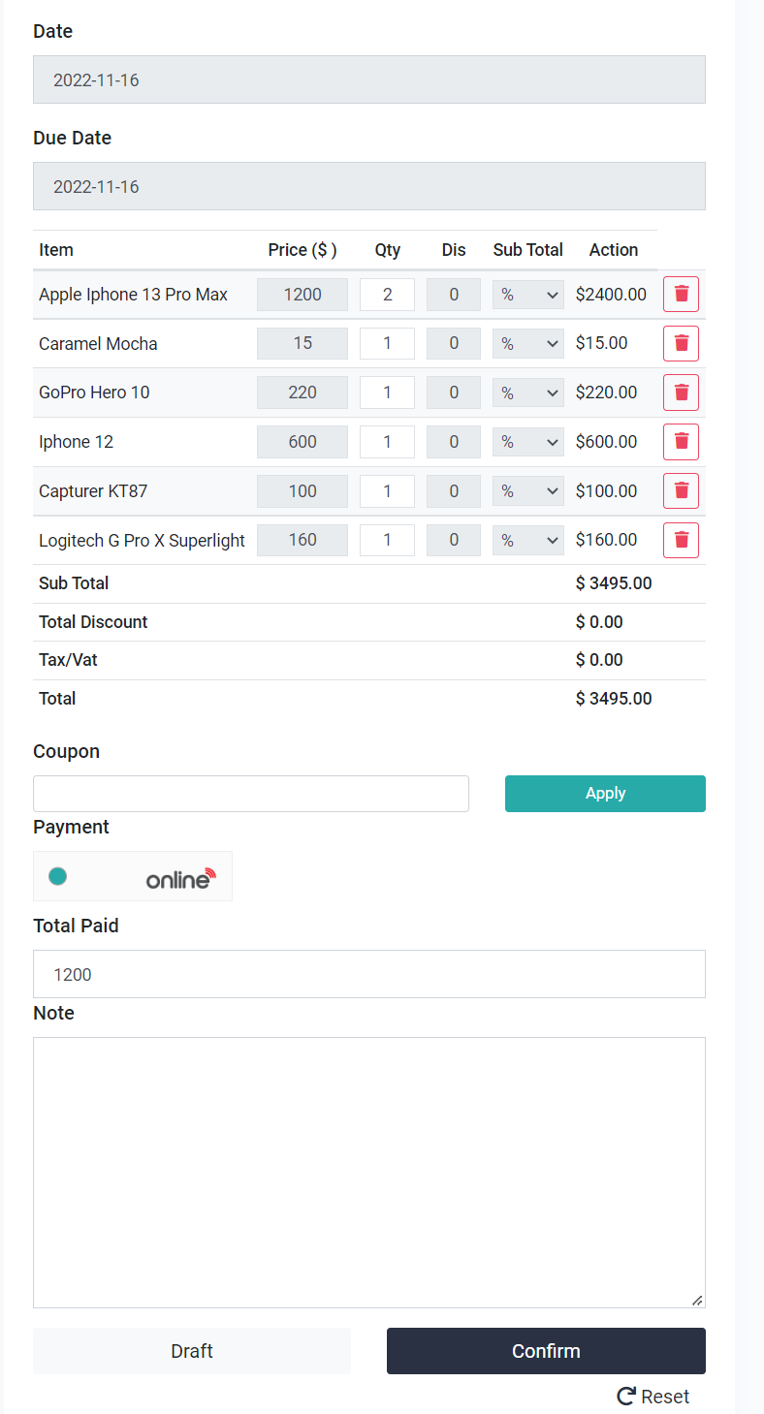Click trash icon for GoPro Hero 10

681,393
